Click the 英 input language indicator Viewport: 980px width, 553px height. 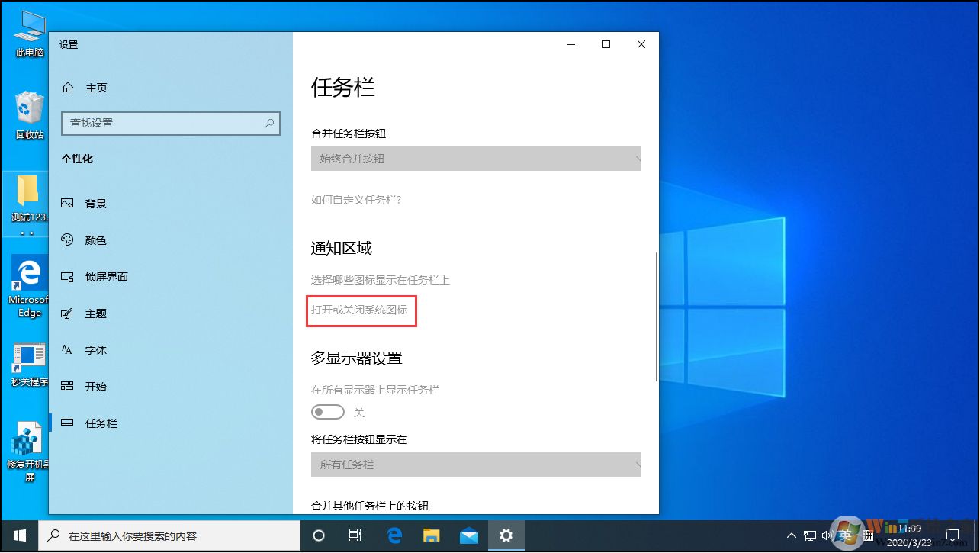(847, 536)
